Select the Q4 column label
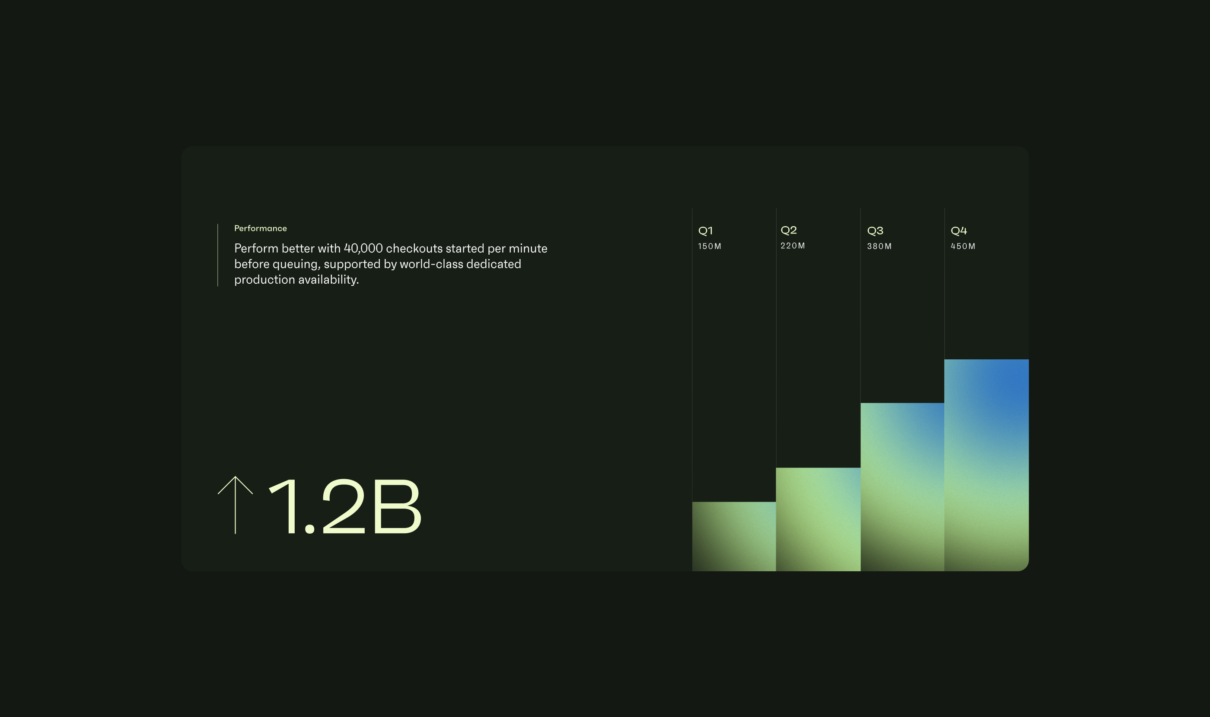 958,230
